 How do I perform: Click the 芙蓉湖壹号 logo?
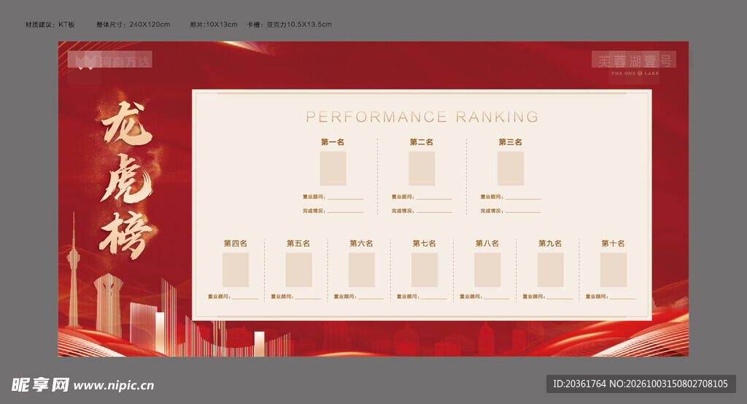(634, 63)
